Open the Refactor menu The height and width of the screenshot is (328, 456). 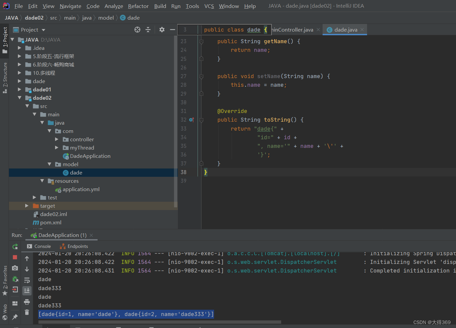point(138,6)
